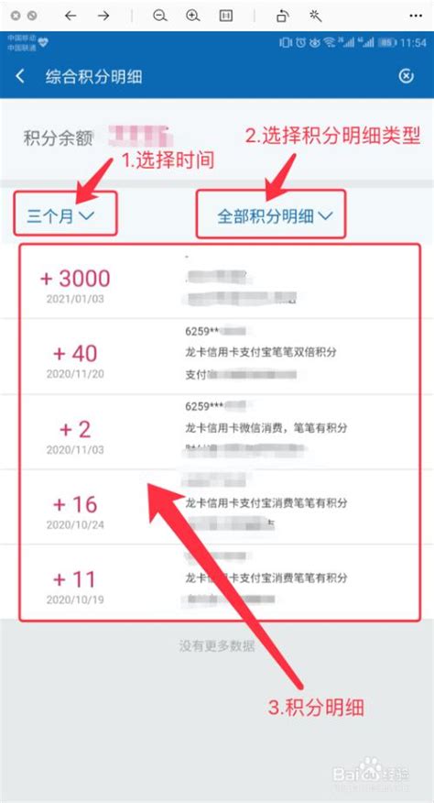
Task: Click the magic wand edit icon
Action: tap(315, 16)
